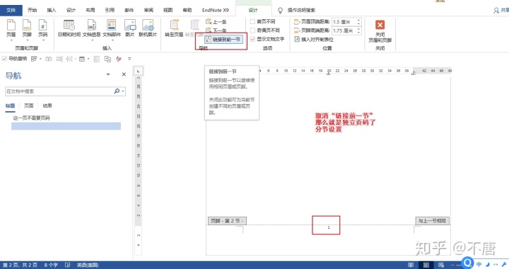This screenshot has width=509, height=269.
Task: Click the 1.5 厘米 header distance field
Action: 344,22
